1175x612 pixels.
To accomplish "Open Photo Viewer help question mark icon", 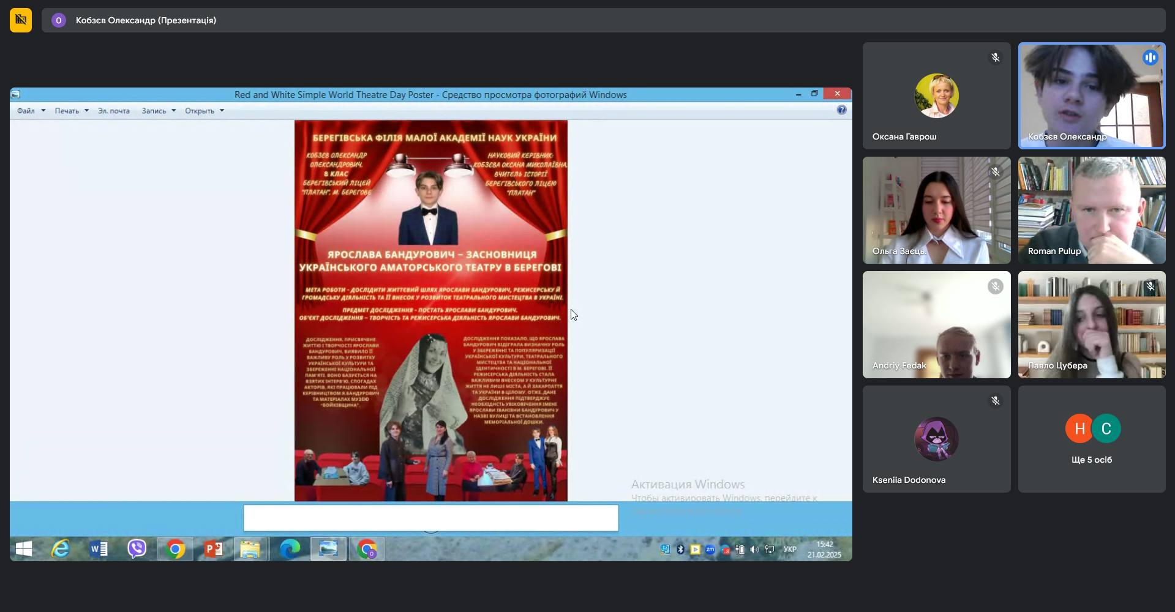I will (841, 110).
